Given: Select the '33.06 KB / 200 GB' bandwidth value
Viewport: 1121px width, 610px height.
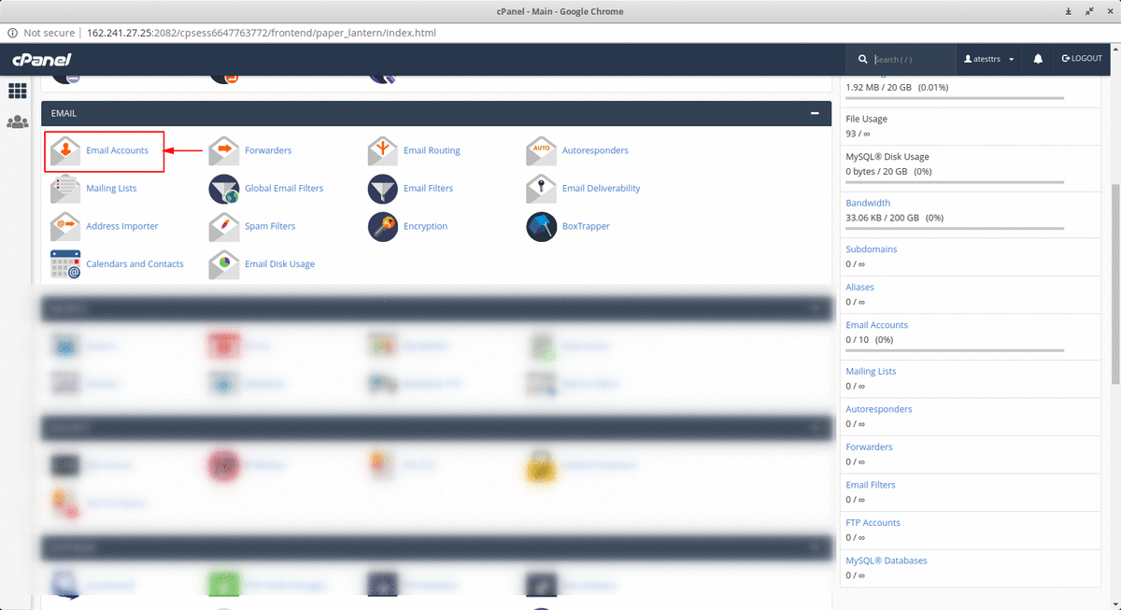Looking at the screenshot, I should click(x=882, y=218).
